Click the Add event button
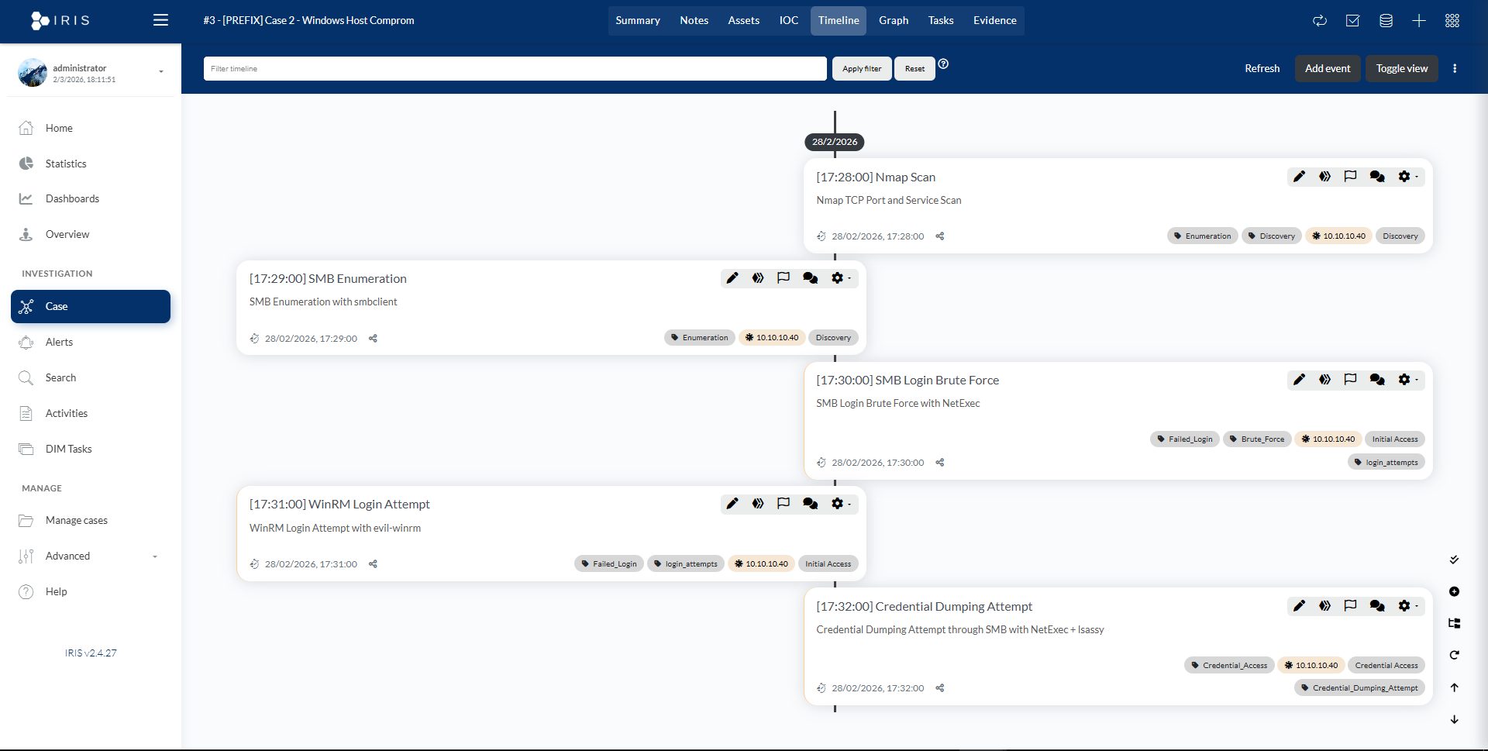 (x=1327, y=68)
